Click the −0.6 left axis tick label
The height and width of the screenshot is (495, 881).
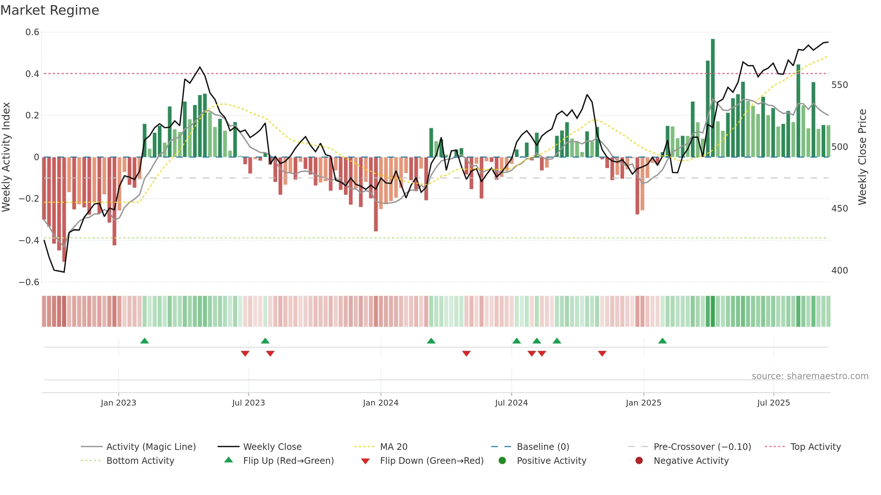tap(29, 282)
